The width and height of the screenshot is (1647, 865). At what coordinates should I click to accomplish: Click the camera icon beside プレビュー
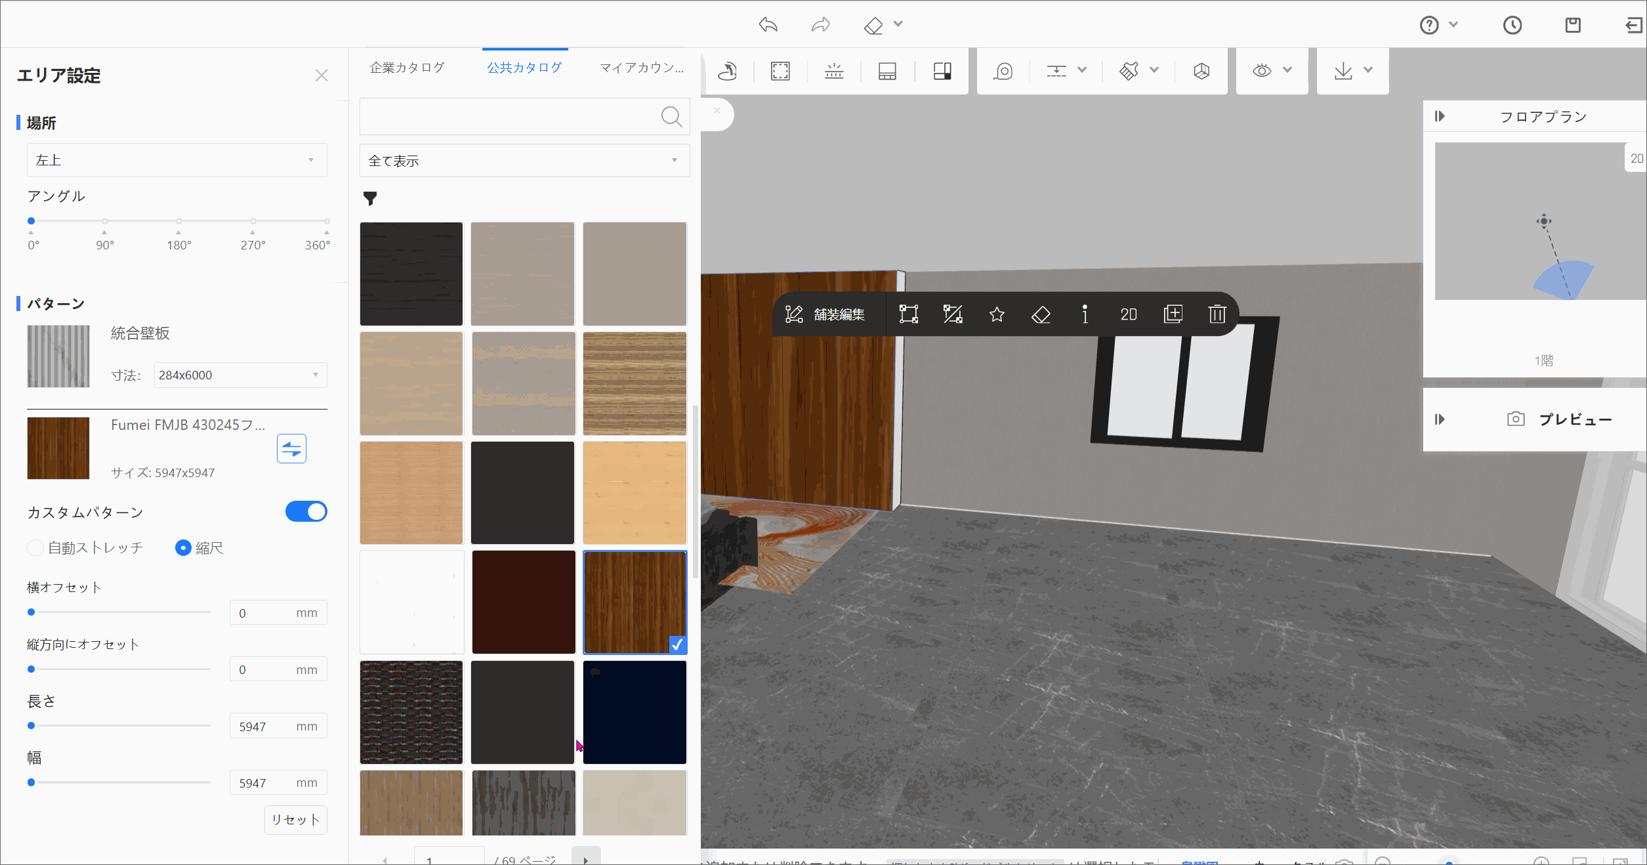click(x=1516, y=419)
